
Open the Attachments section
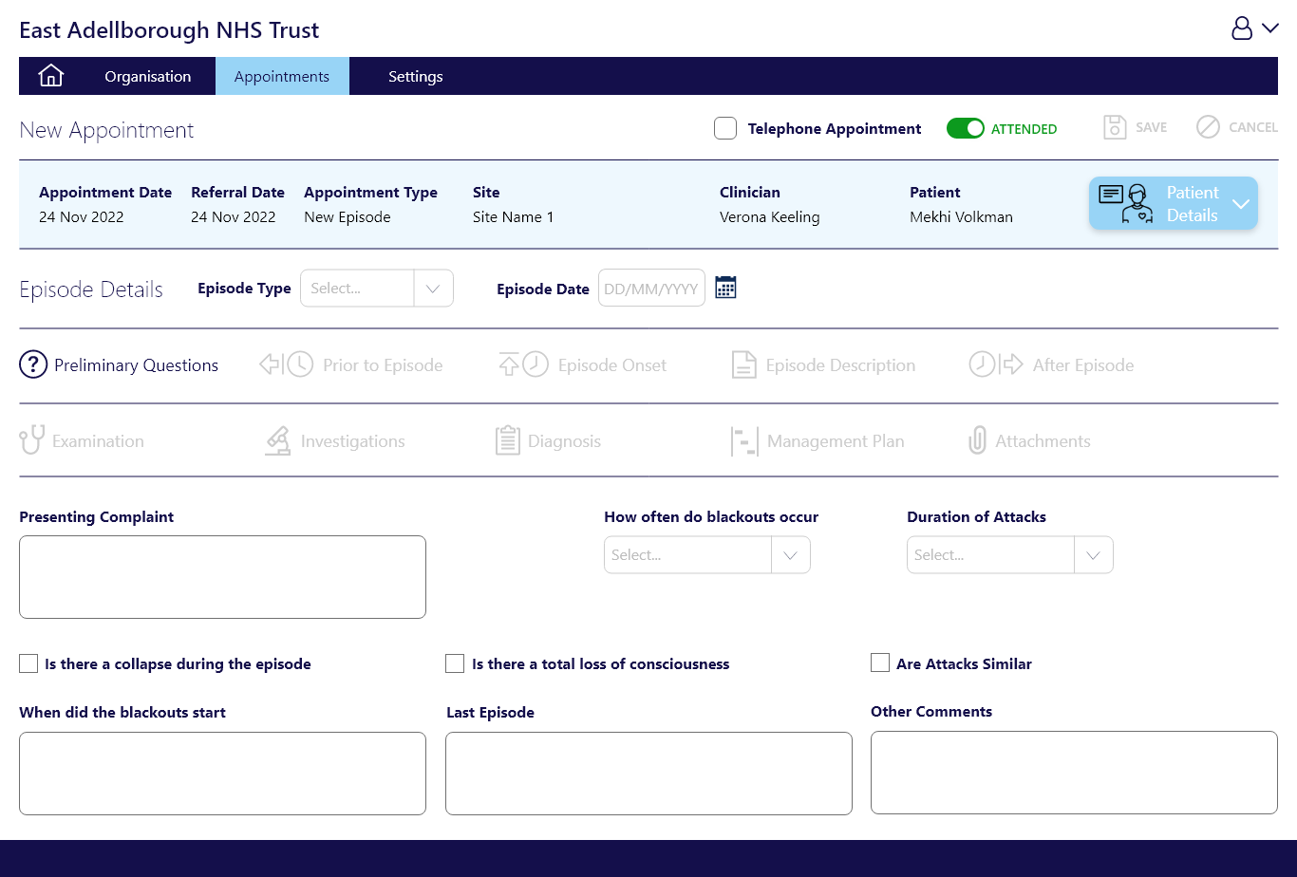1029,440
